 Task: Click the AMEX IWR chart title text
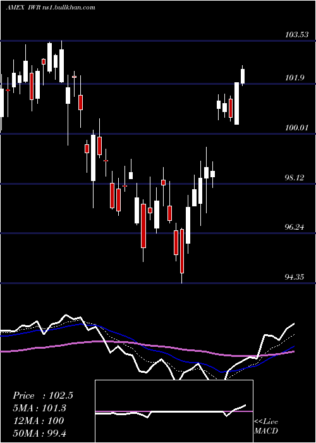[x=51, y=8]
